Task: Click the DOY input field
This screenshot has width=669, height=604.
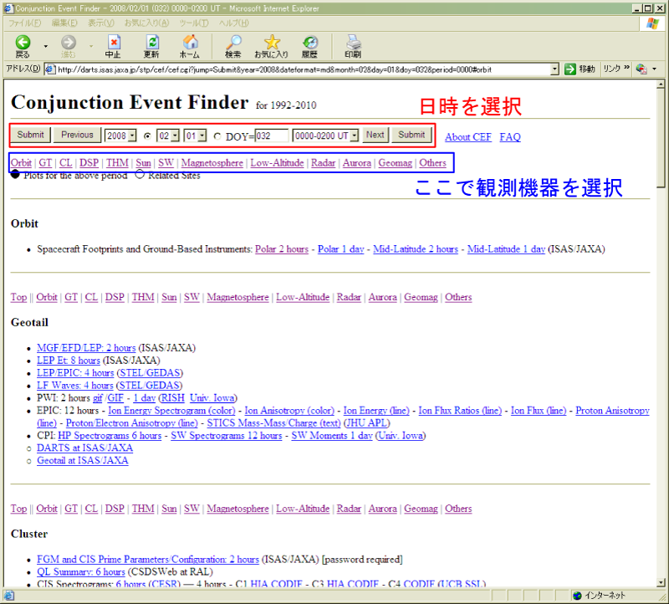Action: 271,136
